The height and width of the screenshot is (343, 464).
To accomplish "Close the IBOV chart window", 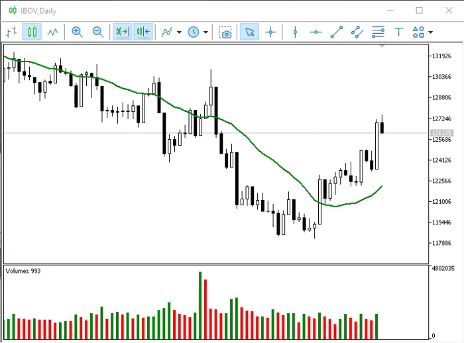I will coord(449,11).
